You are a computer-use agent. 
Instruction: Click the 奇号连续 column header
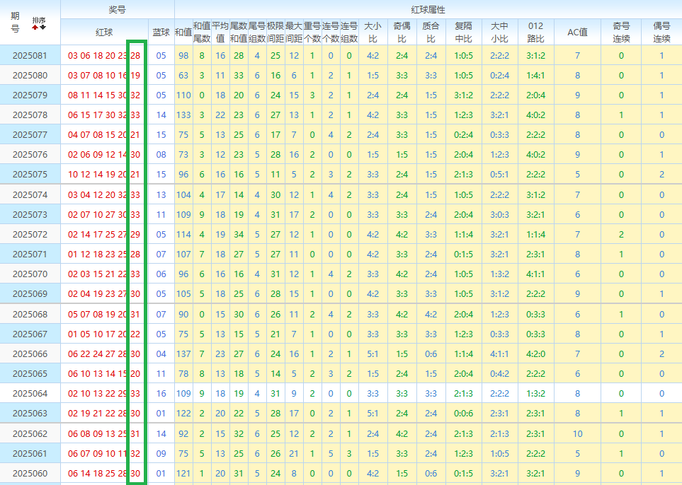click(x=621, y=32)
